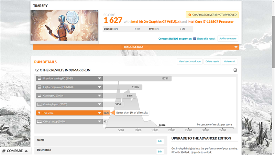
Task: Click the Better than 6% of all results tooltip
Action: coord(132,113)
